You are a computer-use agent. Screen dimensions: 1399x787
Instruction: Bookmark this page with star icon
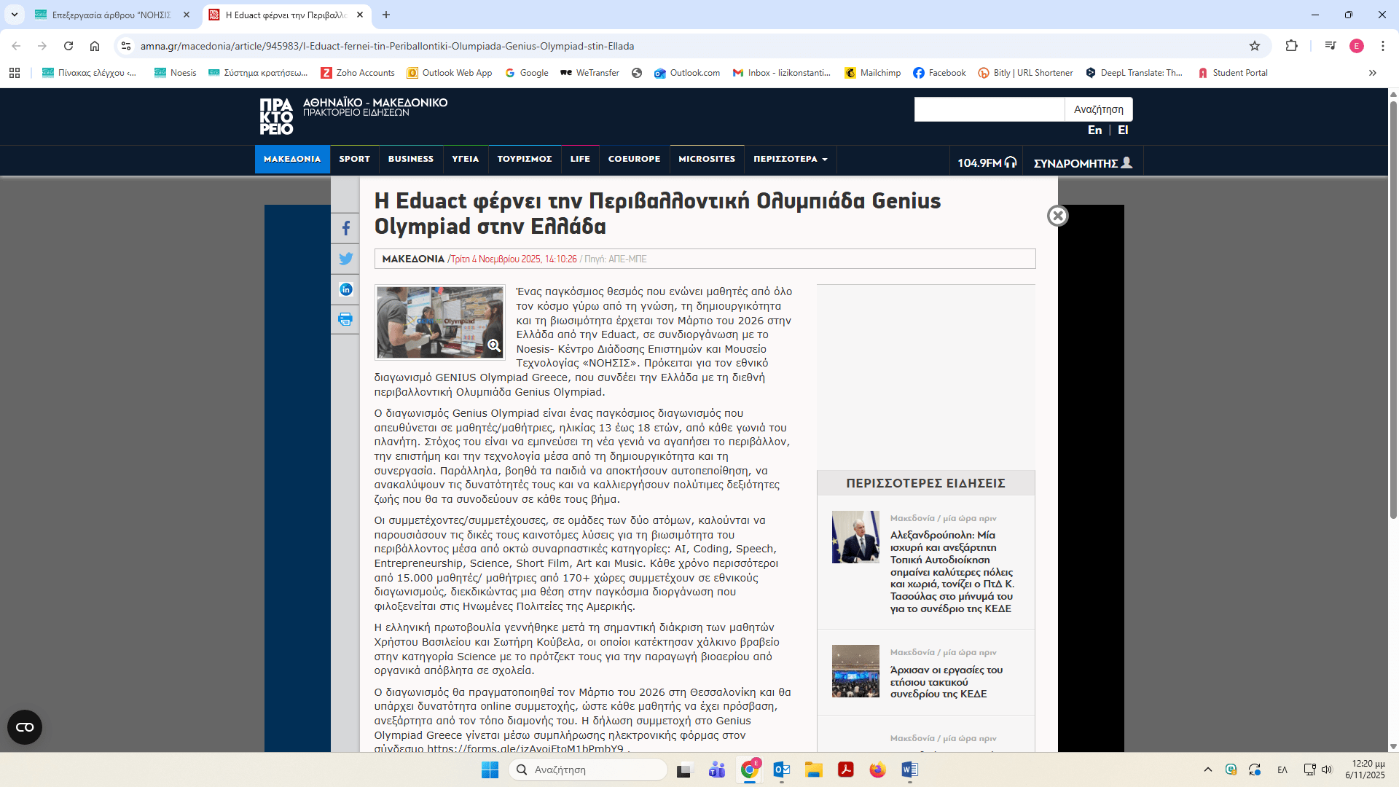[x=1254, y=46]
